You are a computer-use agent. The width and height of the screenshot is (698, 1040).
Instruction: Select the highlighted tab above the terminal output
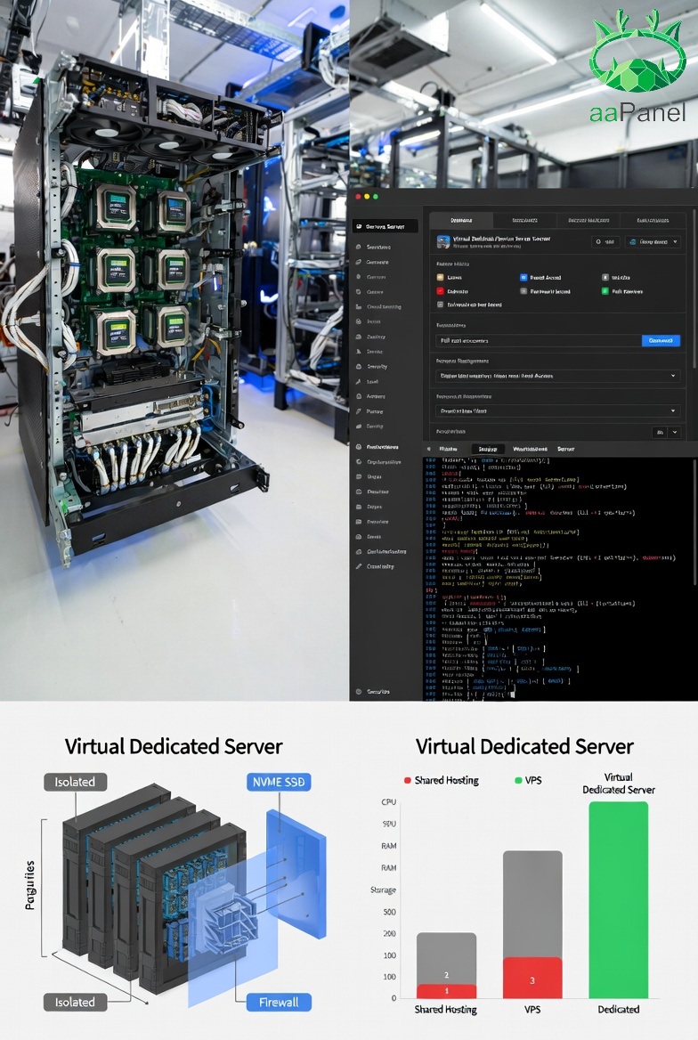(488, 449)
